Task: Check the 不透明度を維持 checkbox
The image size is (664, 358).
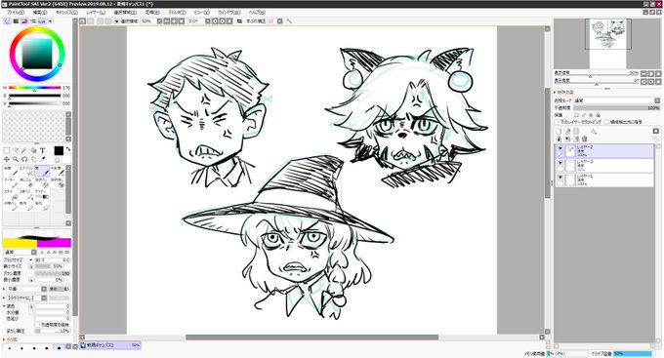Action: click(37, 325)
